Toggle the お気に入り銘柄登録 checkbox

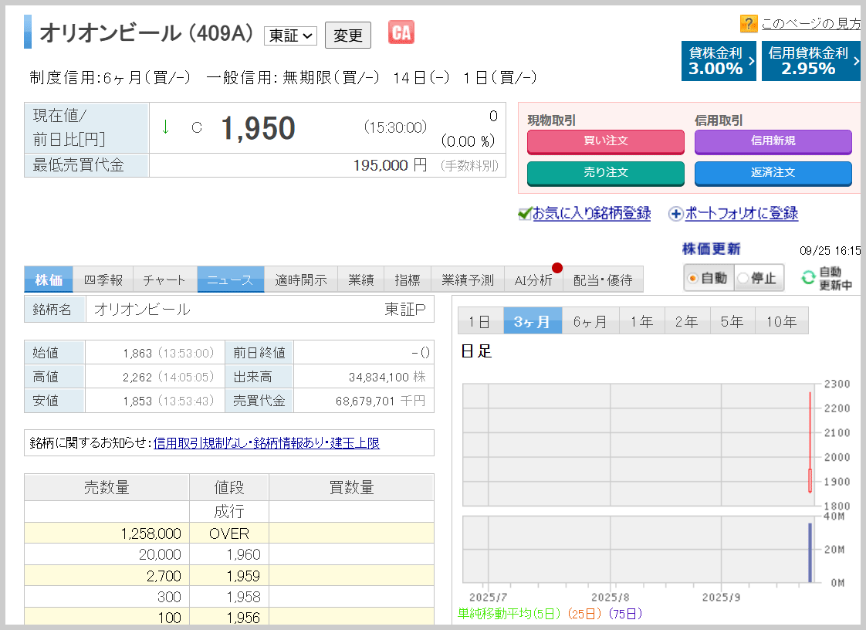525,214
